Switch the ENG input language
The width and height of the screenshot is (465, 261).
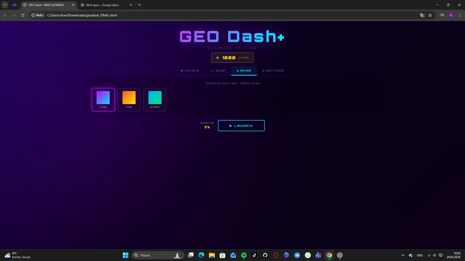[420, 255]
